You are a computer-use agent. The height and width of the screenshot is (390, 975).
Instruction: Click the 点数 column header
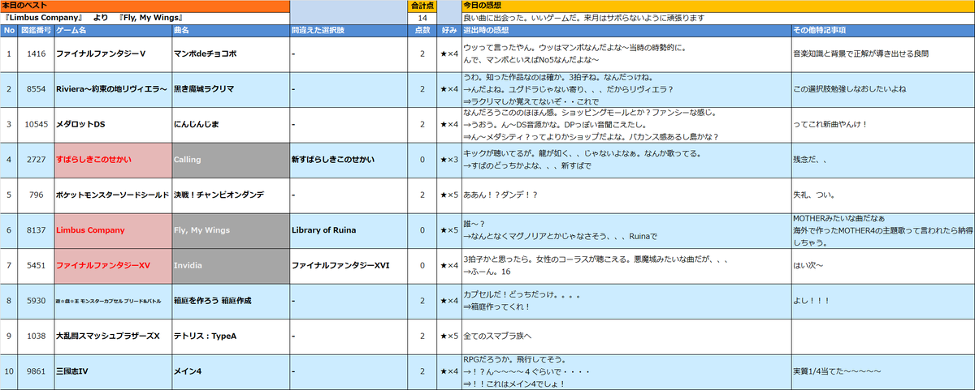pos(422,30)
